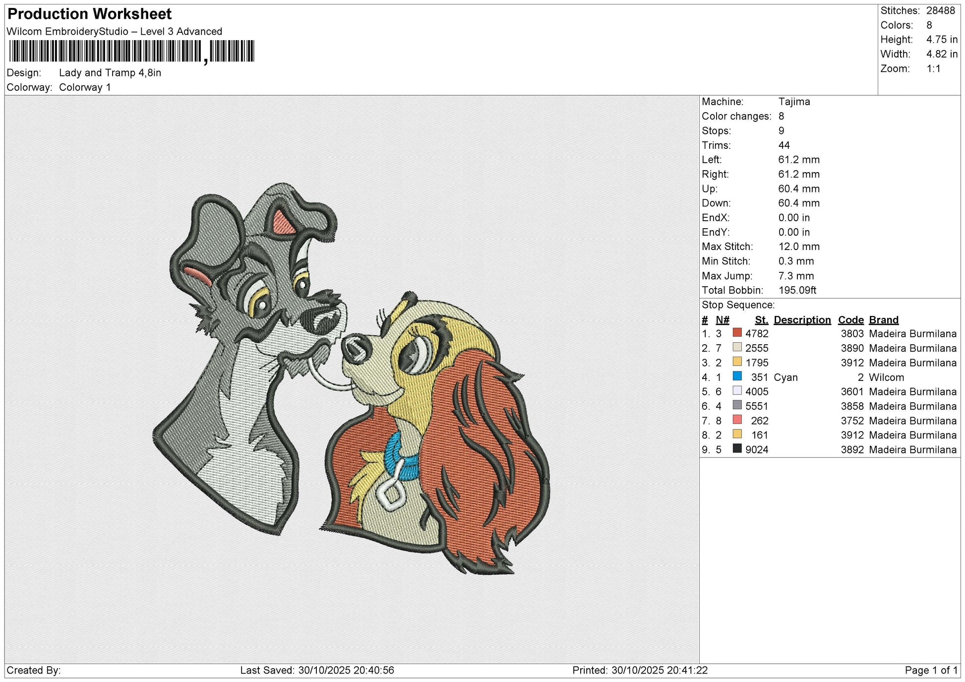Click stitch count "9024" in stop 9
This screenshot has width=965, height=682.
[x=757, y=450]
